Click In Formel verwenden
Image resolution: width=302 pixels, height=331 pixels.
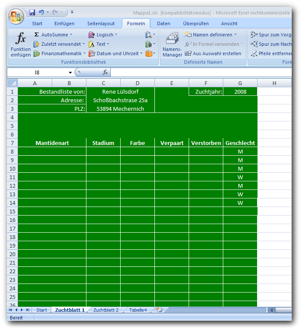[x=214, y=44]
